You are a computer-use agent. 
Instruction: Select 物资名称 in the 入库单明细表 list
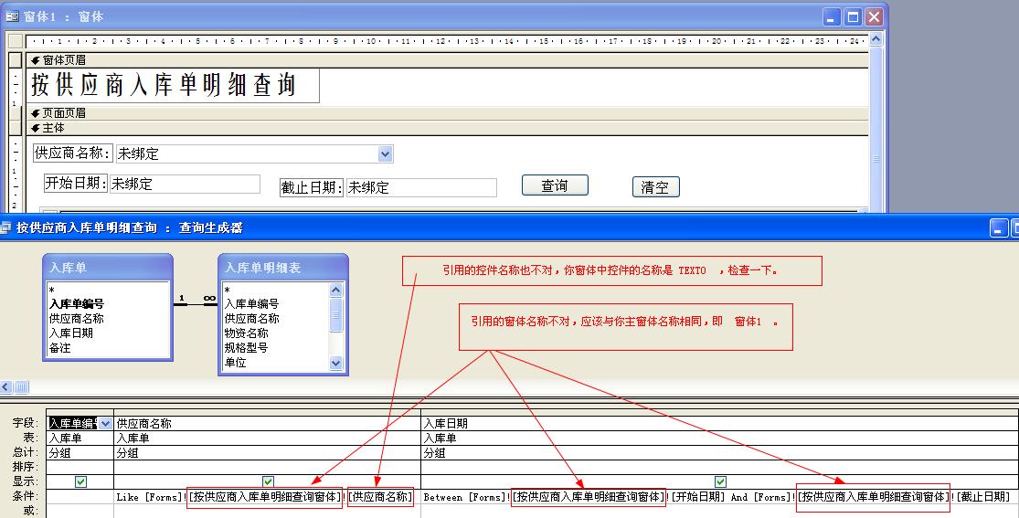(x=247, y=333)
